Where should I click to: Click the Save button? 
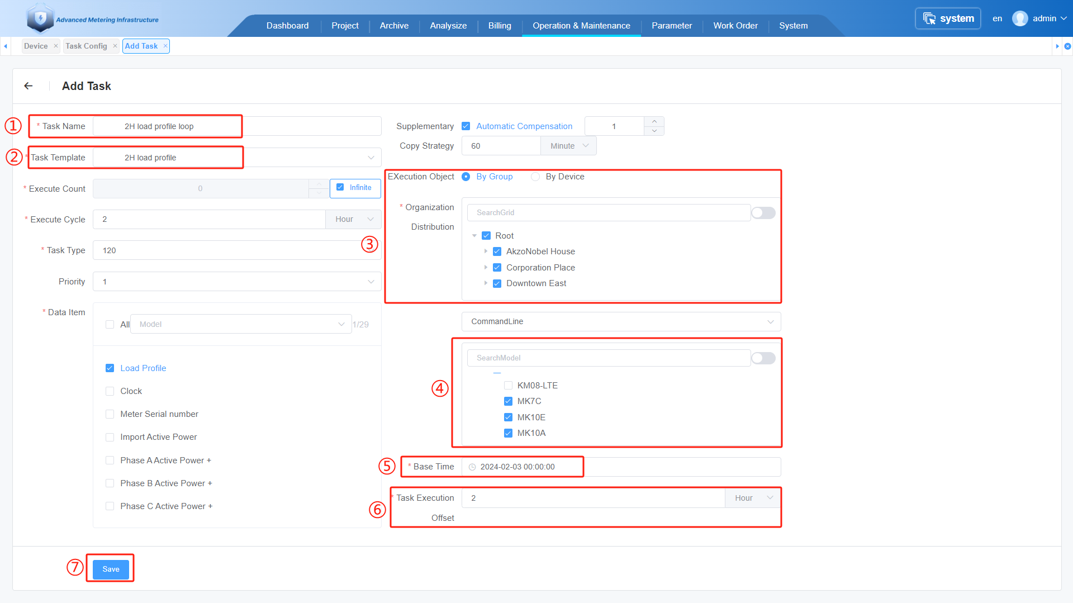click(x=111, y=569)
